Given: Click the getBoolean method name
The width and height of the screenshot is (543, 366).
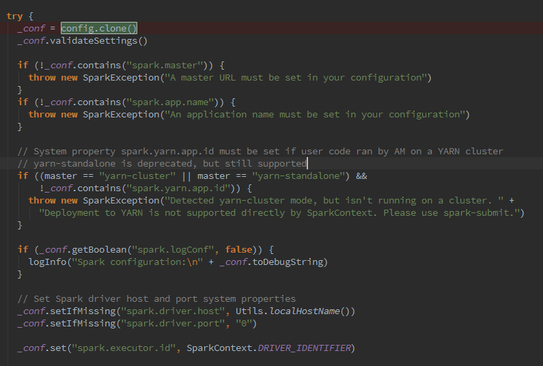Looking at the screenshot, I should [99, 250].
